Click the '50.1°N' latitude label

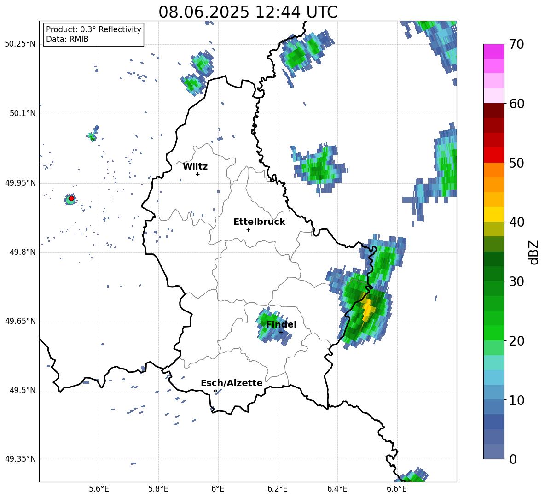click(23, 113)
